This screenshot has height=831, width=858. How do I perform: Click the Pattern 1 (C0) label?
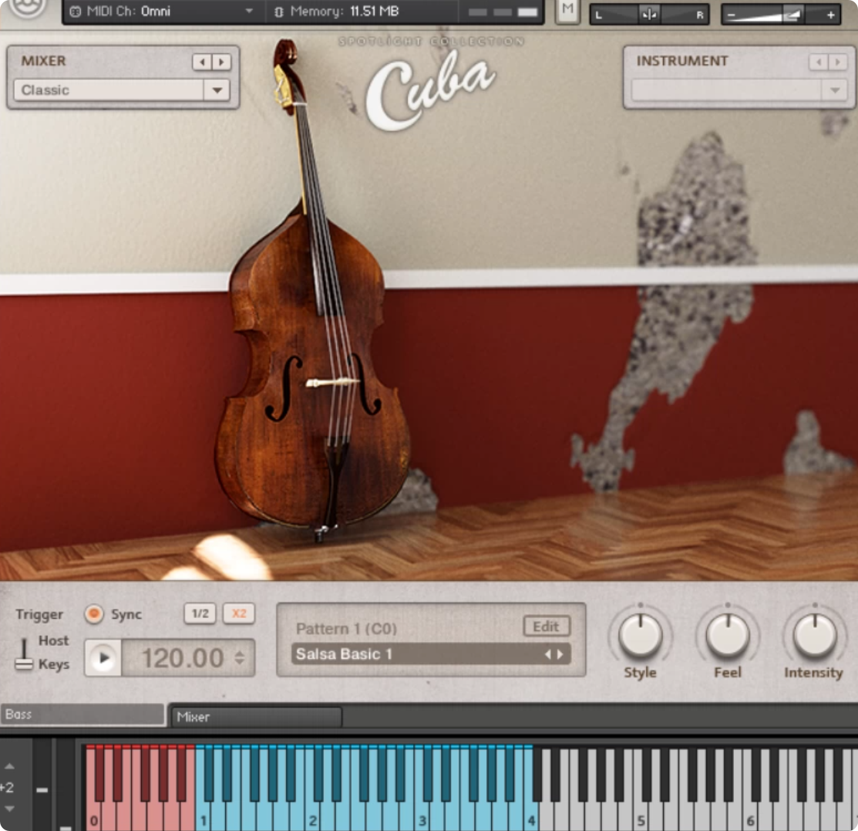coord(346,628)
